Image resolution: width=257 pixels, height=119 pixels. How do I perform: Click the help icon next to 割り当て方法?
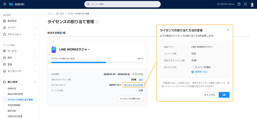click(65, 85)
